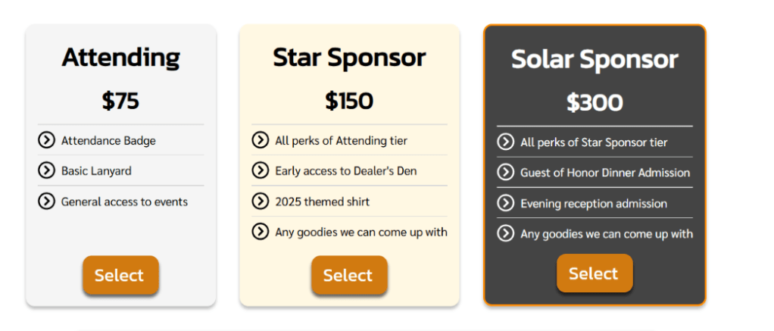Click chevron icon beside 2025 themed shirt
Image resolution: width=774 pixels, height=331 pixels.
[261, 201]
